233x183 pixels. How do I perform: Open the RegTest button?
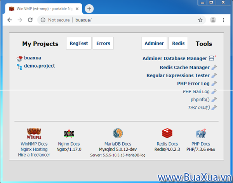(79, 43)
